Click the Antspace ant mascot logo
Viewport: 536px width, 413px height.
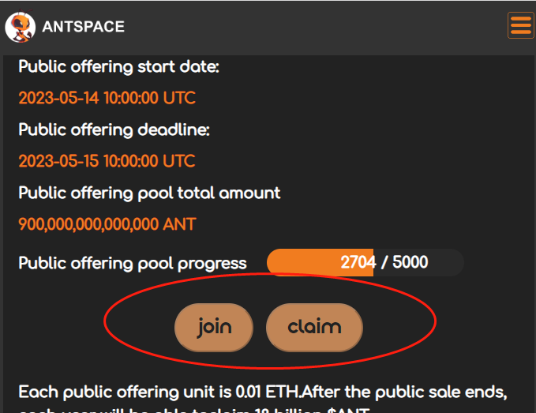coord(21,27)
